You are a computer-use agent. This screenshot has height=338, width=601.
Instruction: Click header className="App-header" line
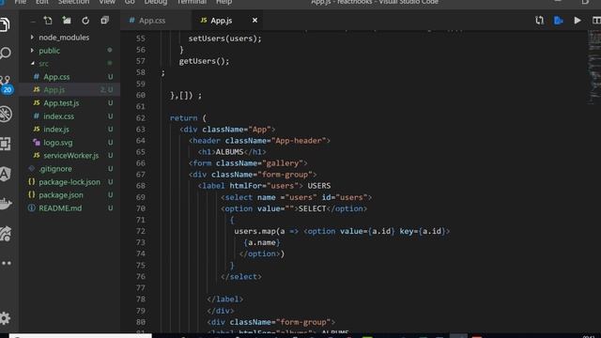click(259, 141)
